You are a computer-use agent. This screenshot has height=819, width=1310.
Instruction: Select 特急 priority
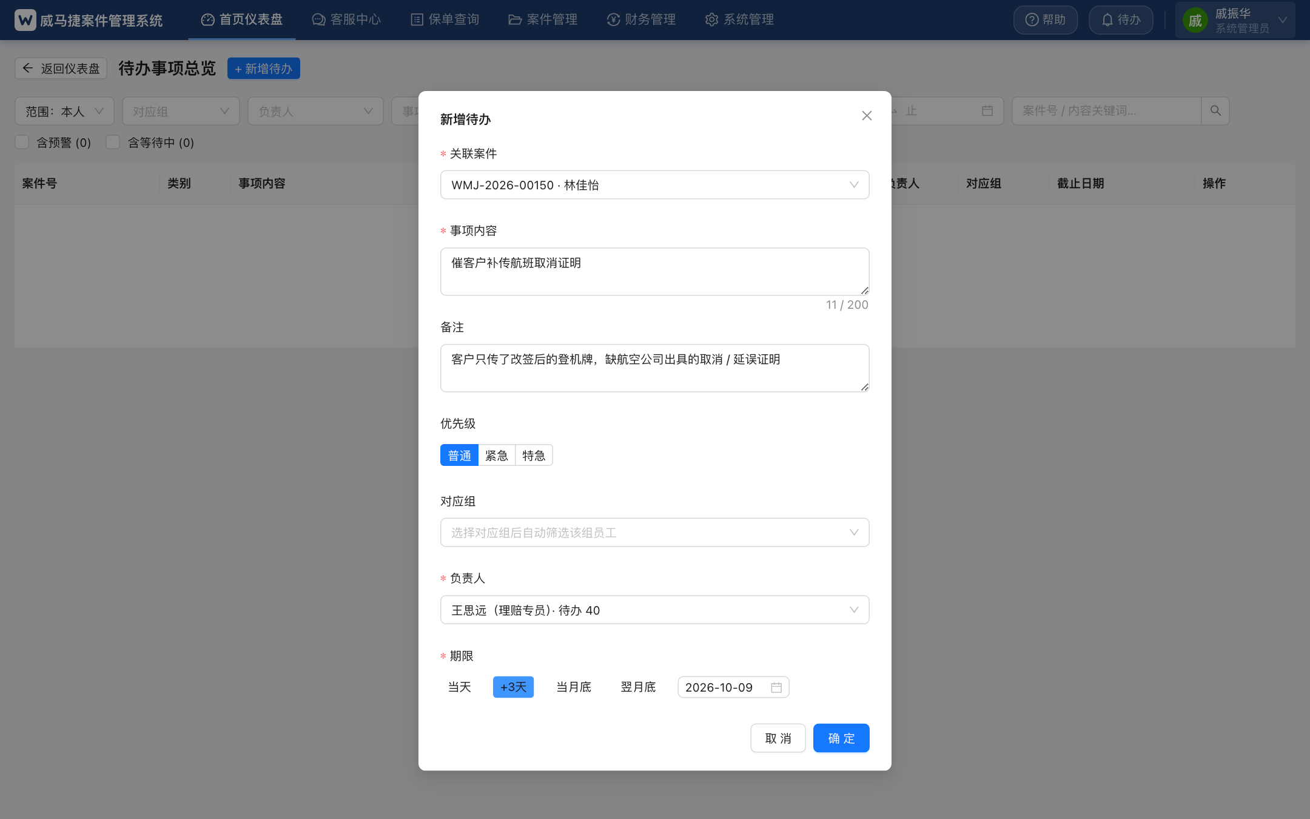(x=534, y=456)
